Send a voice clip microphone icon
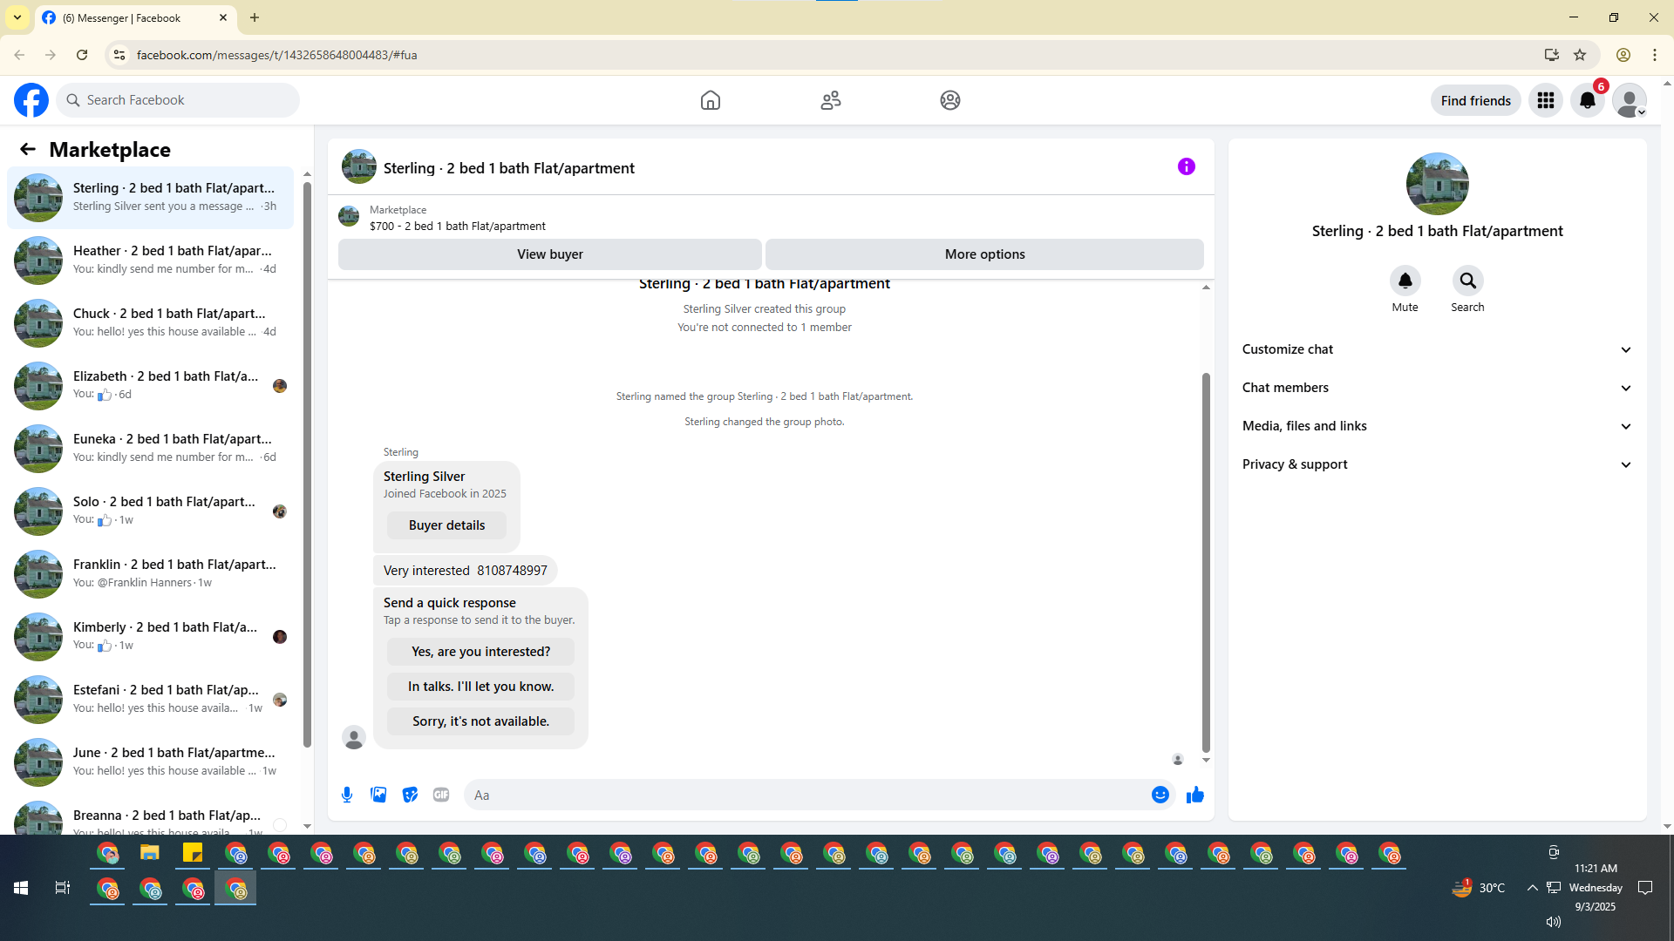Image resolution: width=1674 pixels, height=941 pixels. (347, 795)
